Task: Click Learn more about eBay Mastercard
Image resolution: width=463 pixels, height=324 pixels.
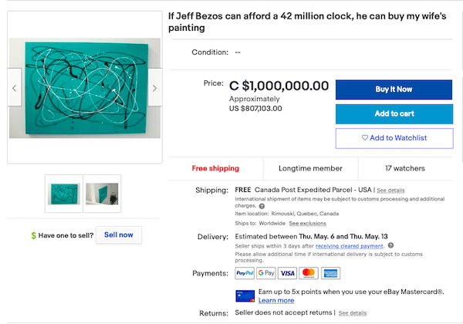Action: click(276, 300)
